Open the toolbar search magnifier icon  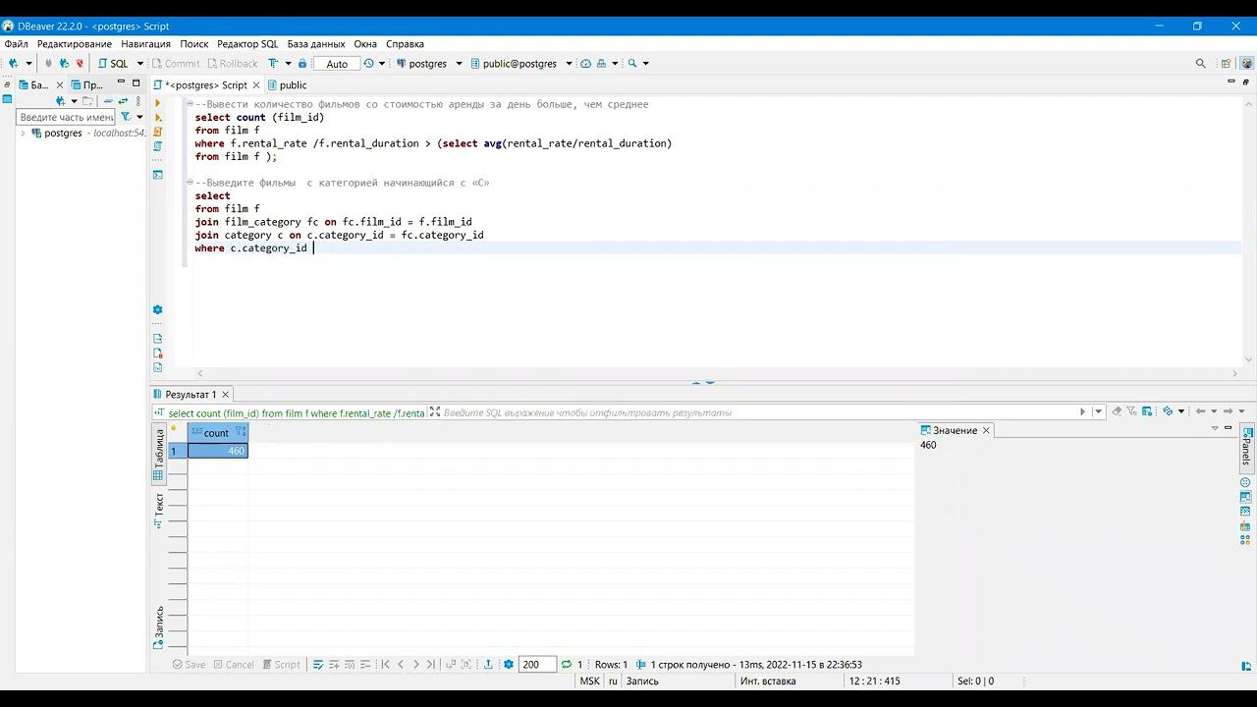click(633, 64)
